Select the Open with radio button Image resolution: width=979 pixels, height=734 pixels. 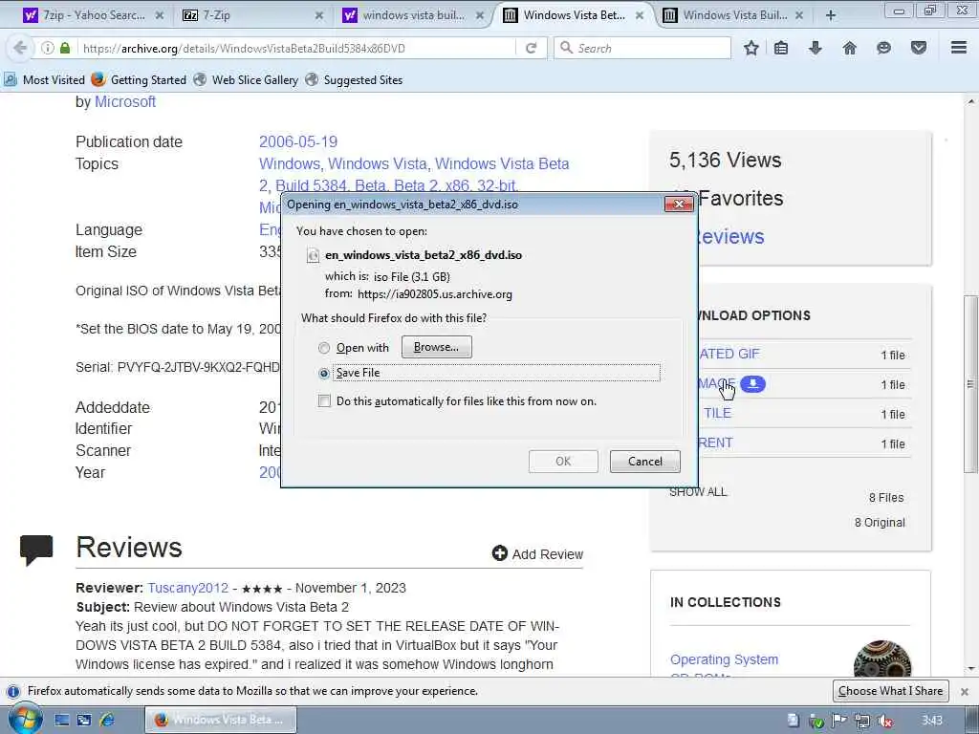point(323,348)
